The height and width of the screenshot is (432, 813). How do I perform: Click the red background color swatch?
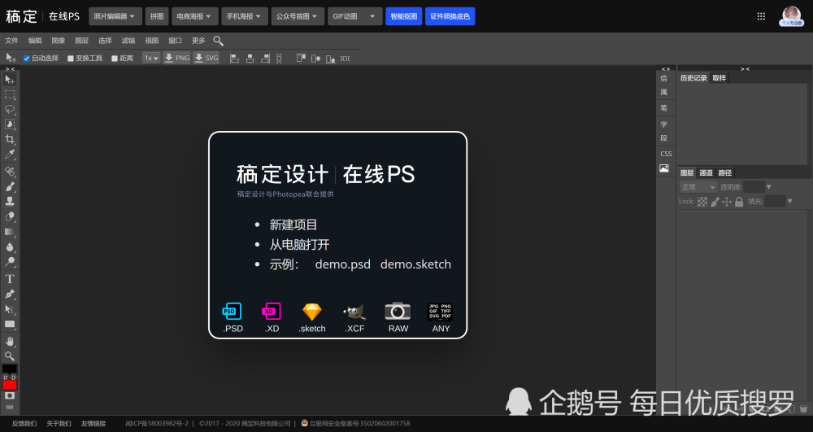(x=10, y=385)
